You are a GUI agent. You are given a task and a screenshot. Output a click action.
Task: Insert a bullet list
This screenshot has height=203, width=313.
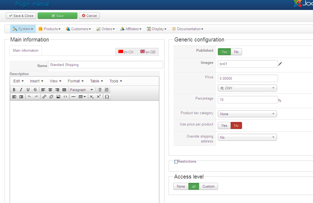coord(99,90)
